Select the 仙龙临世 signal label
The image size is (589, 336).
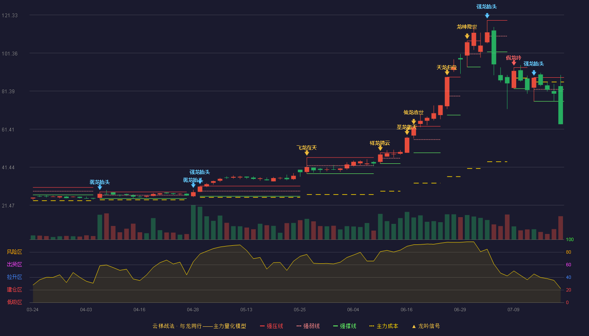pos(414,112)
